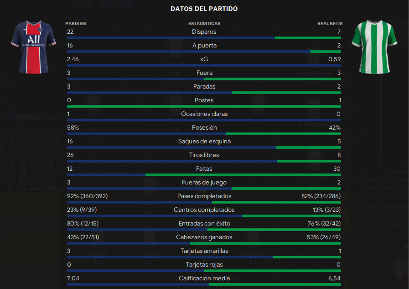Click the Datos del partido heading
Screen dimensions: 409x289
204,9
